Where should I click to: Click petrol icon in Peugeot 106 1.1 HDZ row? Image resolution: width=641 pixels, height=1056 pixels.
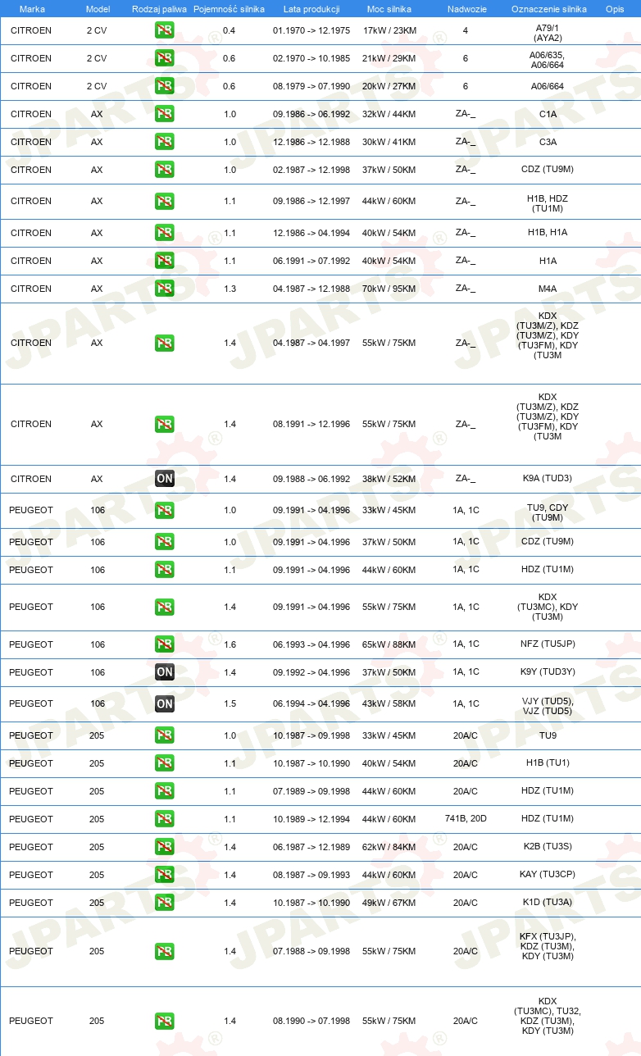165,570
